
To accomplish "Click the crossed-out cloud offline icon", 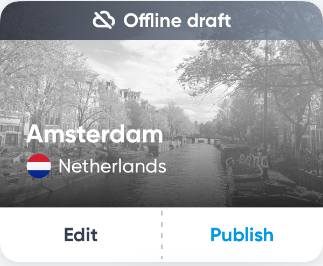I will tap(103, 20).
